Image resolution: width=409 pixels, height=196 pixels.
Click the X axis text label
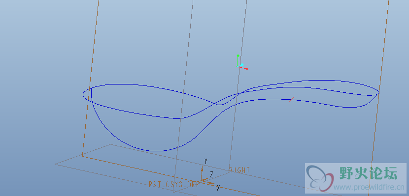point(218,188)
